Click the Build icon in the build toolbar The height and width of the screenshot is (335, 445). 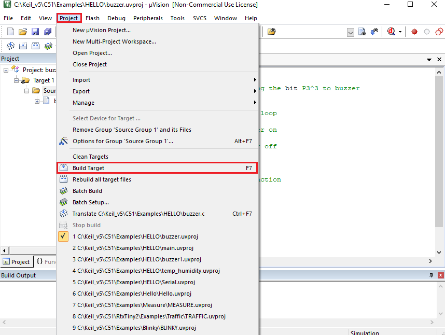point(23,46)
